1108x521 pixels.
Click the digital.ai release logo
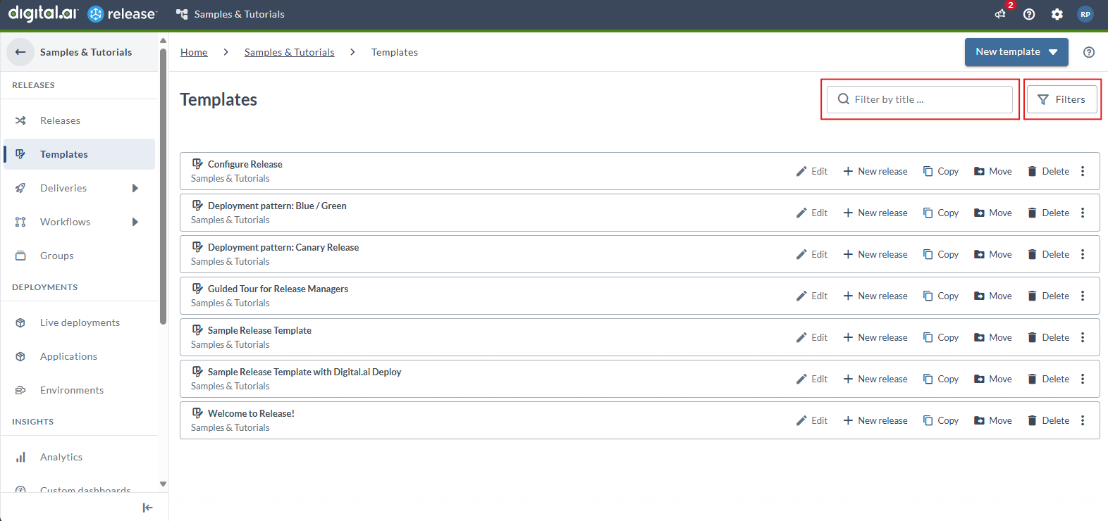click(82, 13)
